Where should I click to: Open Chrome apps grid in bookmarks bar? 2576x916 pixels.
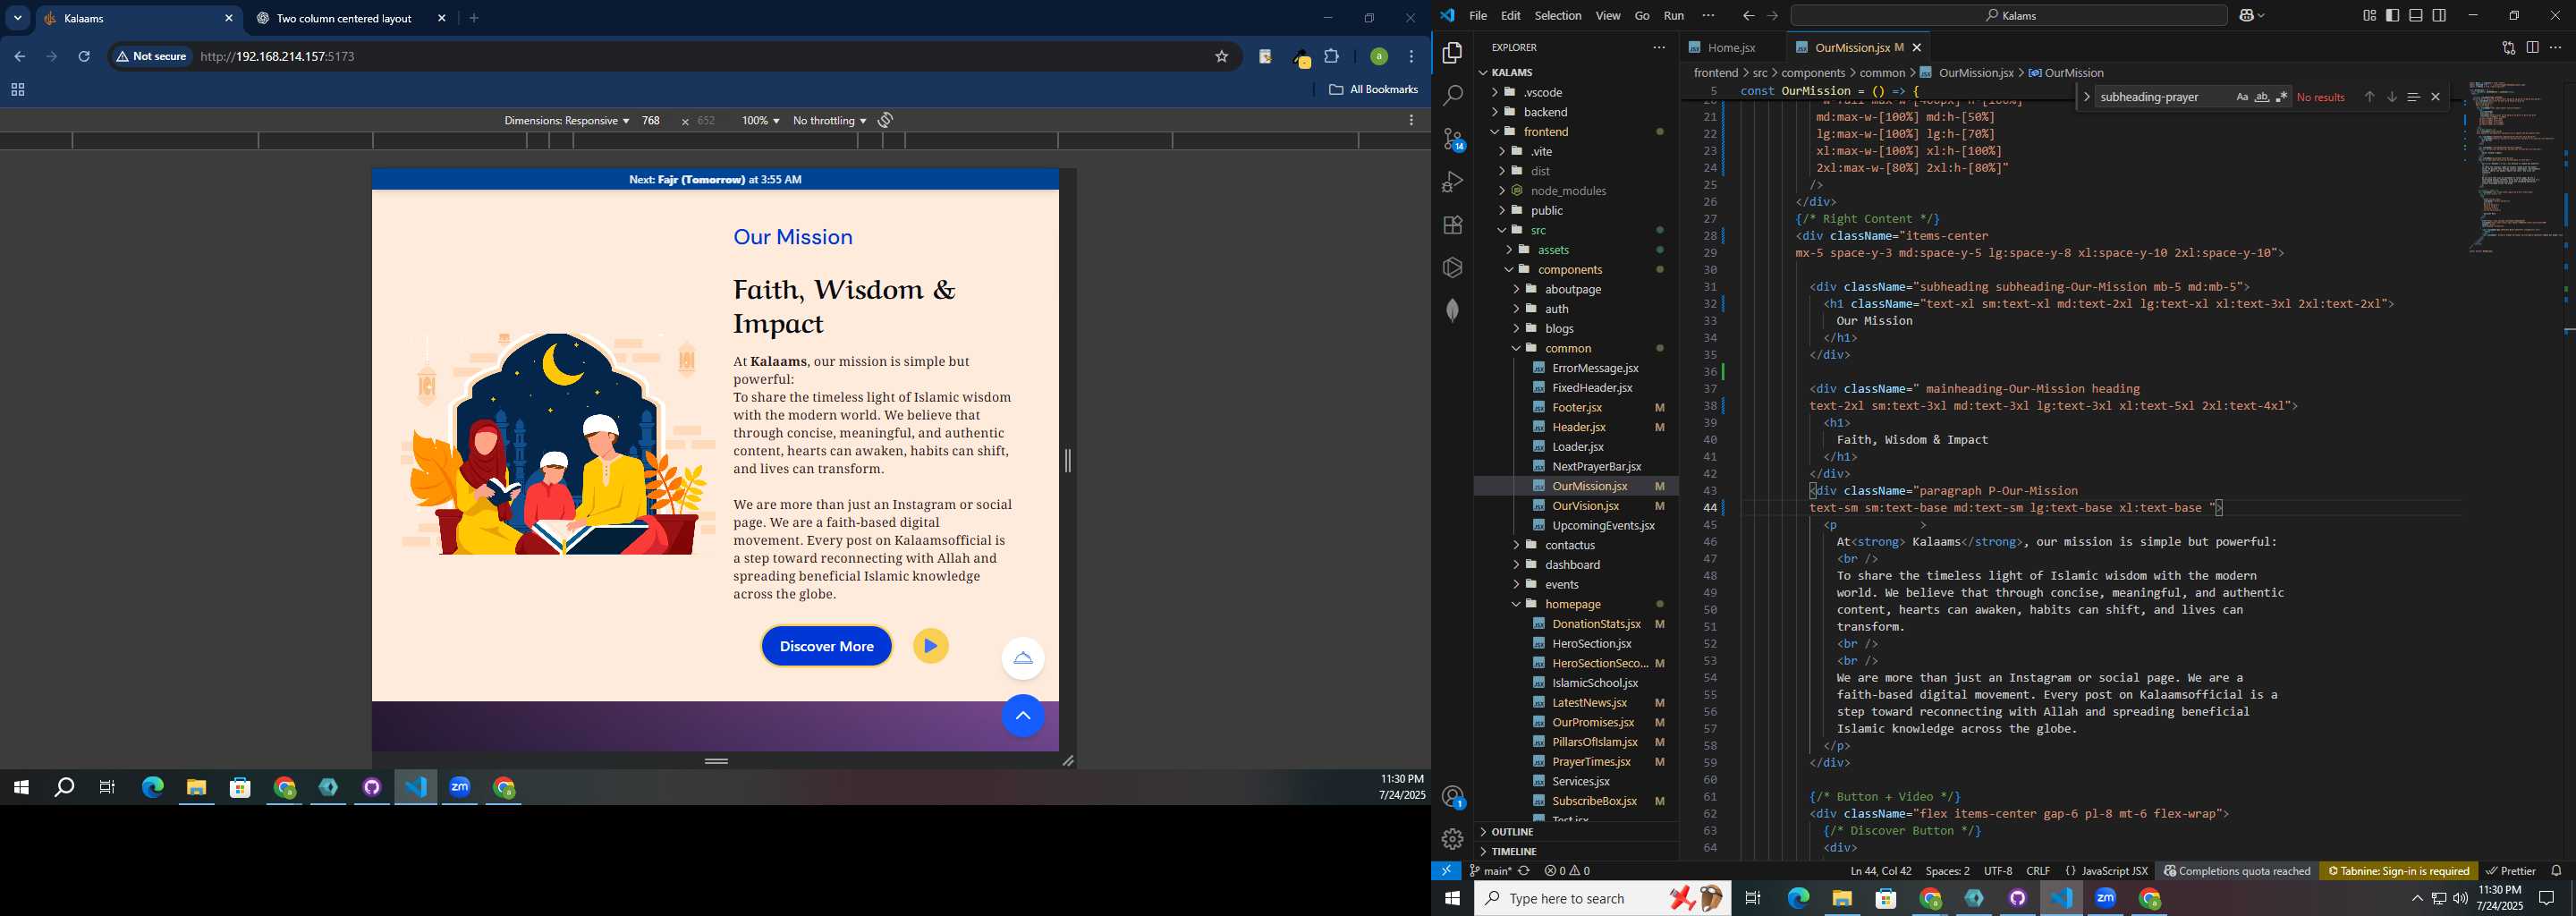tap(17, 90)
